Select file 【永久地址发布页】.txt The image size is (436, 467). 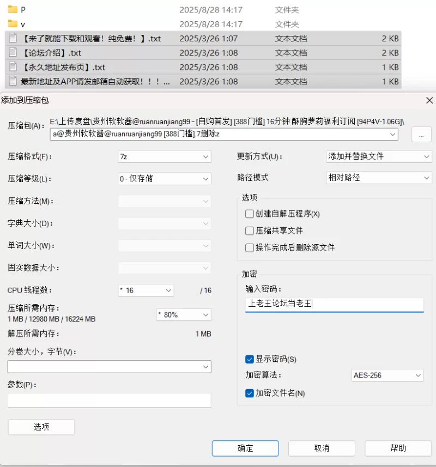coord(203,66)
